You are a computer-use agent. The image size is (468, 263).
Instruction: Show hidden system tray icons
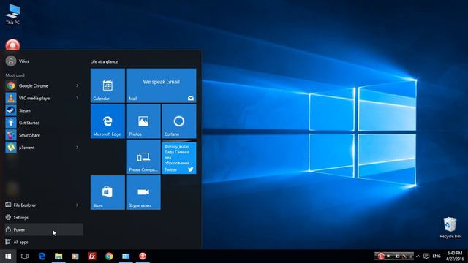418,256
